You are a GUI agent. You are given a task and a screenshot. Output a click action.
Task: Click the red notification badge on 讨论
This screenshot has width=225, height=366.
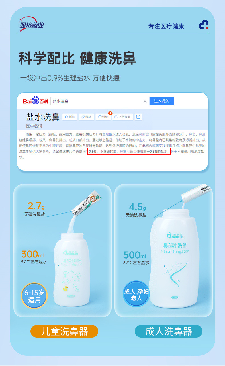[x=110, y=113]
